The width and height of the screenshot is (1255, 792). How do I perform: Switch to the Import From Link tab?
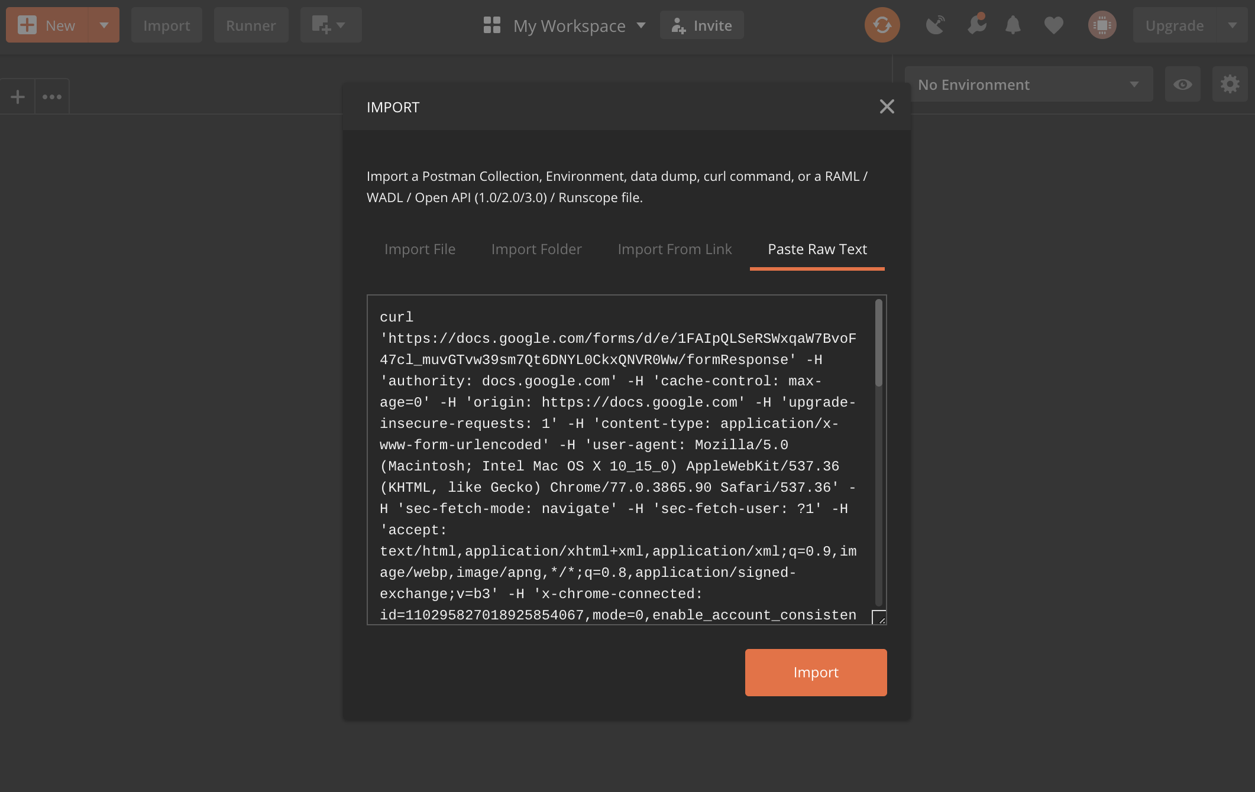click(675, 249)
